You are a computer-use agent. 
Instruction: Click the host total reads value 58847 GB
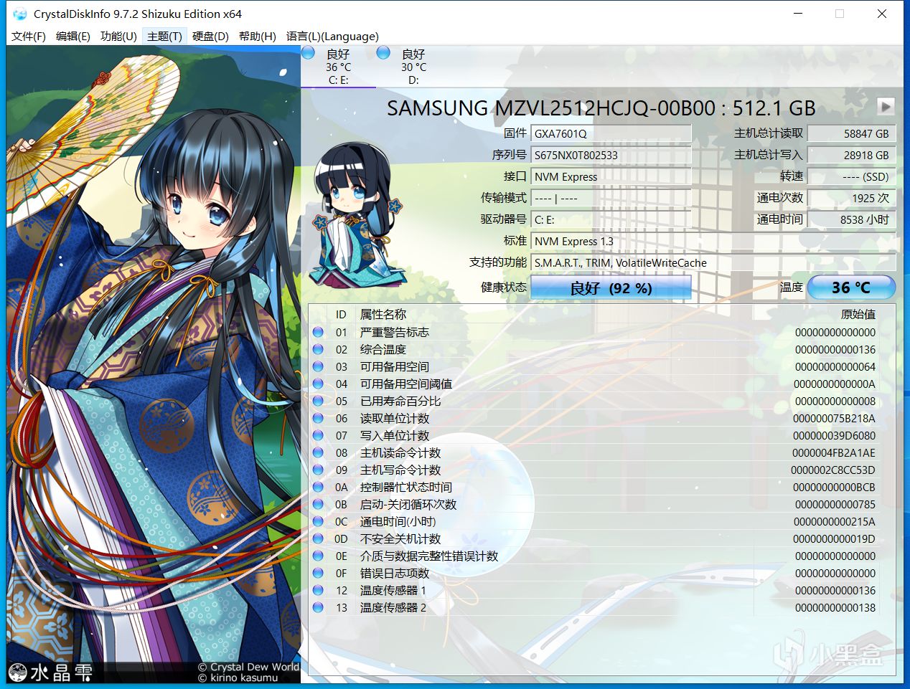click(x=852, y=133)
